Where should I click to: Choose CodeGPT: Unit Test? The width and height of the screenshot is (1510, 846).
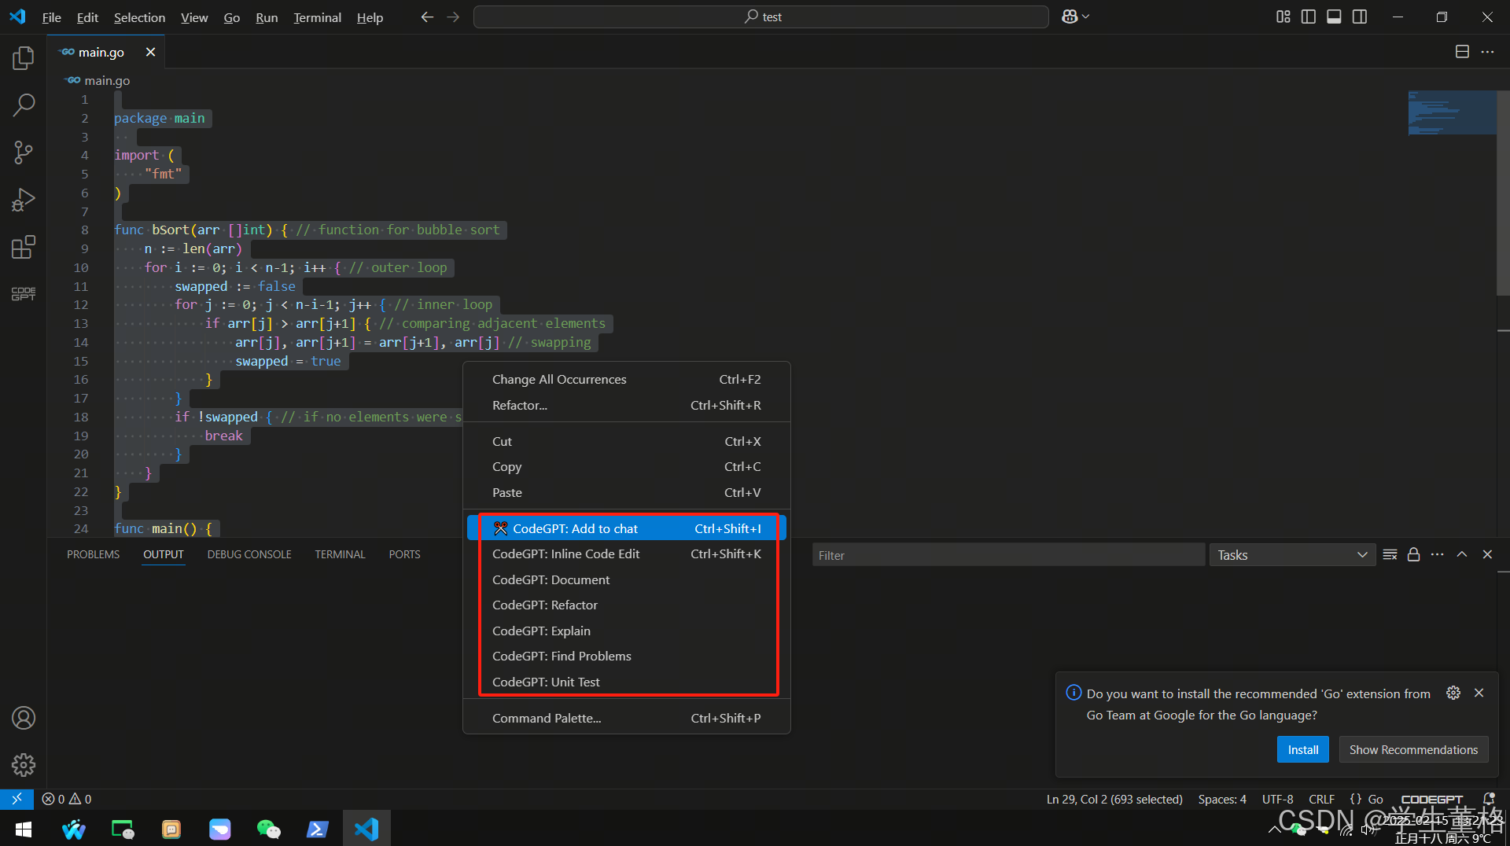point(627,682)
